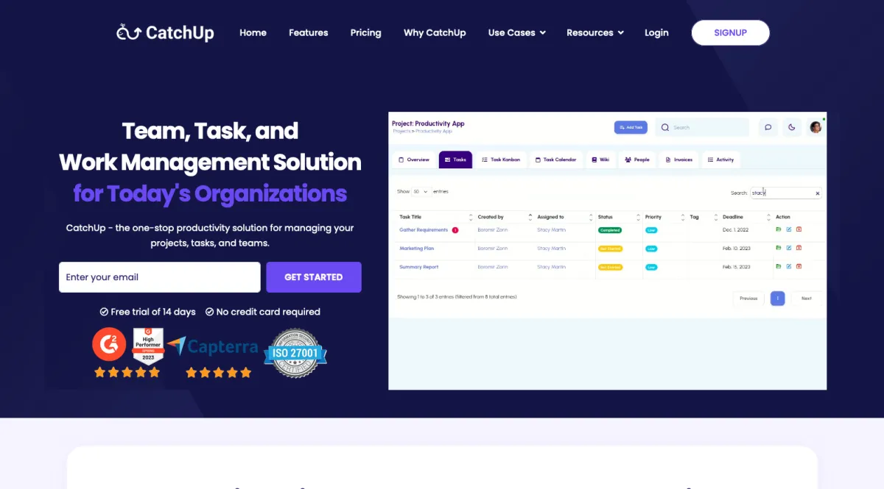Click the table Search field containing stacy
This screenshot has height=489, width=884.
pos(786,193)
